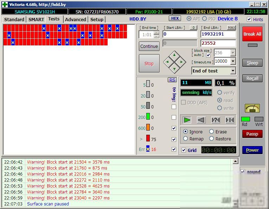This screenshot has height=209, width=269.
Task: Select the verify radio button
Action: pyautogui.click(x=219, y=93)
